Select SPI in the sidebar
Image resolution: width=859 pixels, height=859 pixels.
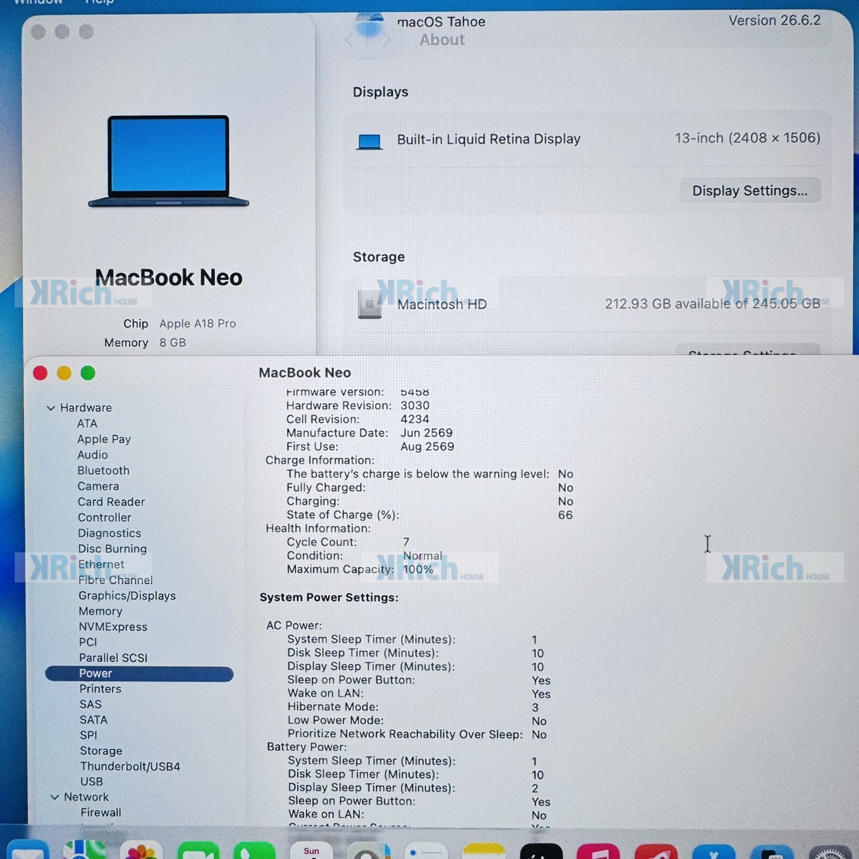[x=89, y=735]
